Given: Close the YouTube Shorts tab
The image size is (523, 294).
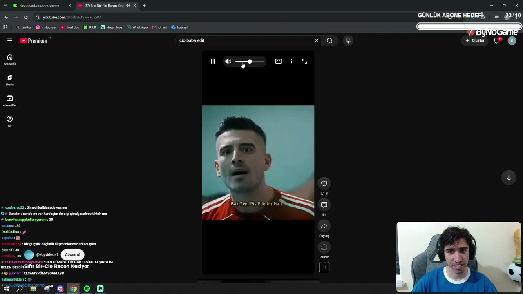Looking at the screenshot, I should click(x=134, y=6).
